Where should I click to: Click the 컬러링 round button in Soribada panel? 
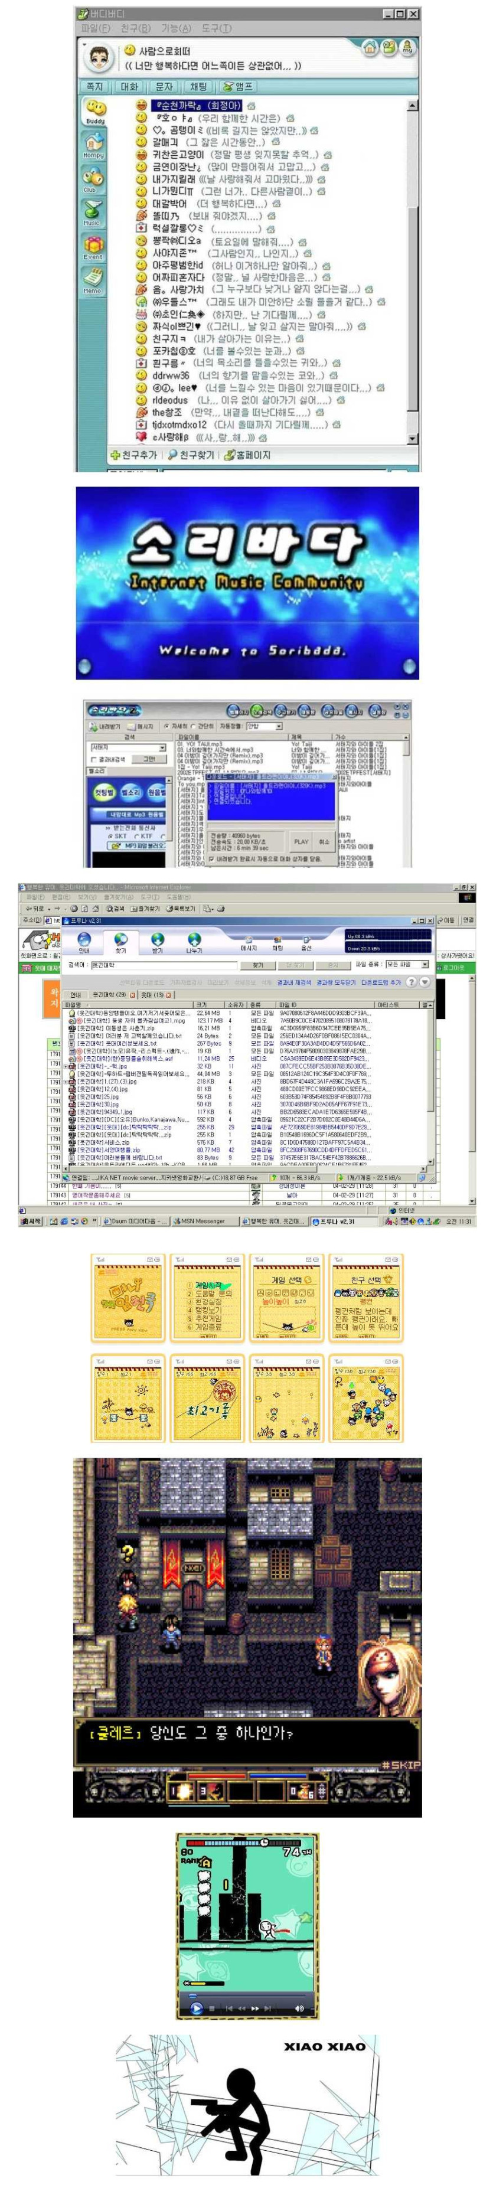104,792
